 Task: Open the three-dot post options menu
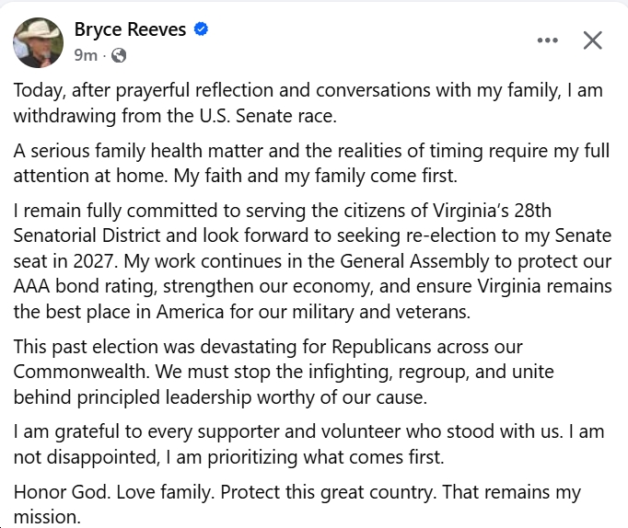click(548, 40)
